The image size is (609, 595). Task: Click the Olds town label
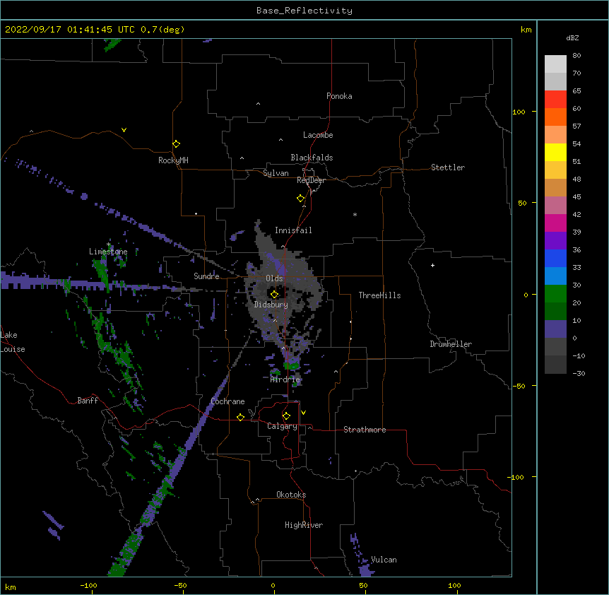(274, 278)
